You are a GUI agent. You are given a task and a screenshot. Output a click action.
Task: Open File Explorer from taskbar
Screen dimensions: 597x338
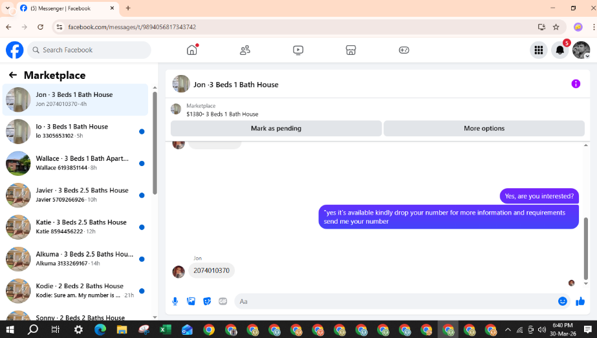point(122,330)
